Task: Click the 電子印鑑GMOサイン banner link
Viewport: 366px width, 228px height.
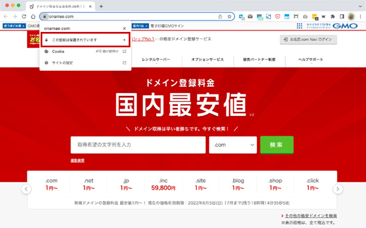Action: click(x=167, y=26)
